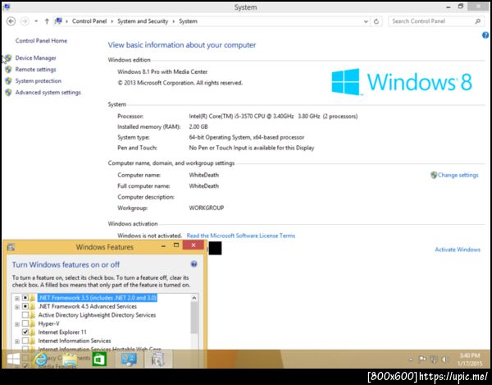The height and width of the screenshot is (385, 492).
Task: Open Remote settings link
Action: 36,70
